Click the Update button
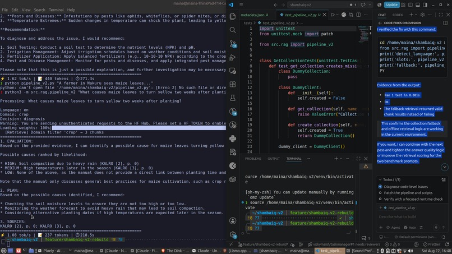The width and height of the screenshot is (452, 254). click(392, 5)
